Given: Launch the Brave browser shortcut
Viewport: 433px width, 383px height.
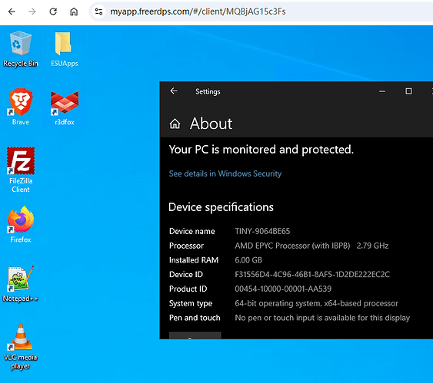Looking at the screenshot, I should 21,107.
